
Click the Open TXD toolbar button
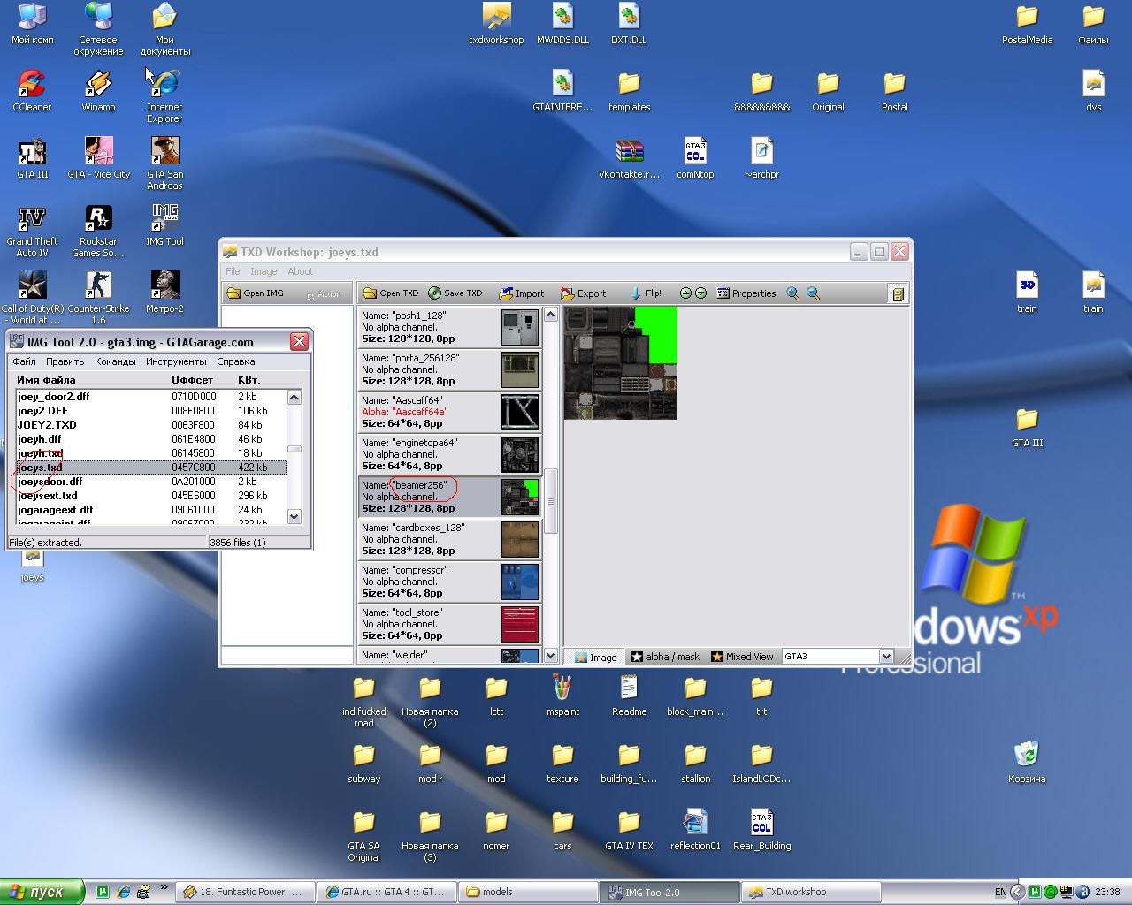(x=390, y=293)
